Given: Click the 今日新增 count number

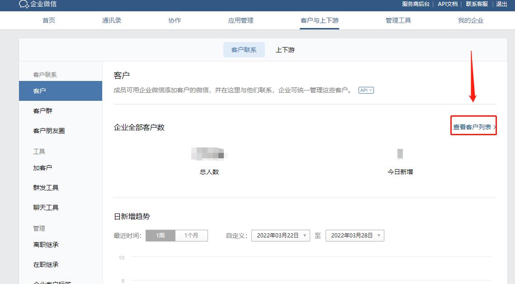Looking at the screenshot, I should coord(401,154).
